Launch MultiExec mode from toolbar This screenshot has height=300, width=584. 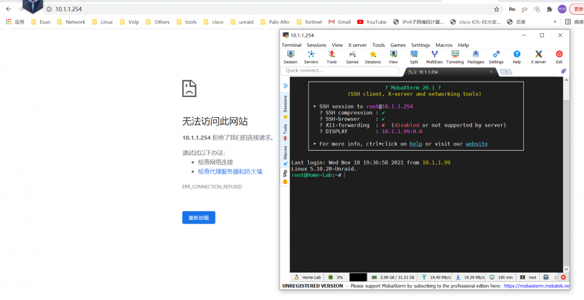click(434, 57)
